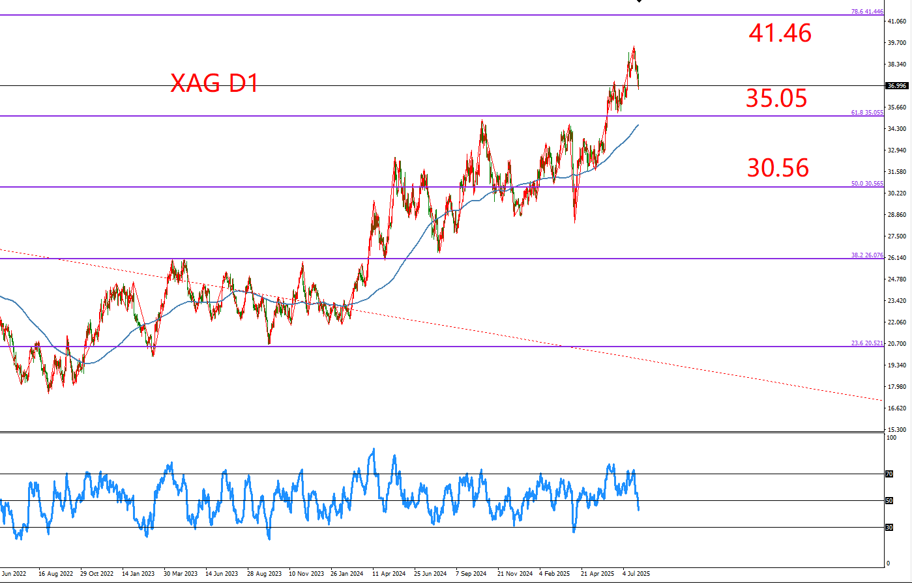Click the 7 Sep 2024 date label
The width and height of the screenshot is (912, 583).
(471, 575)
